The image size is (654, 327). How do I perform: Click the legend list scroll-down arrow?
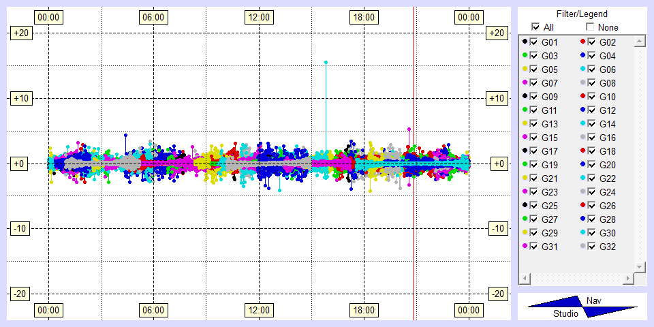[x=638, y=266]
